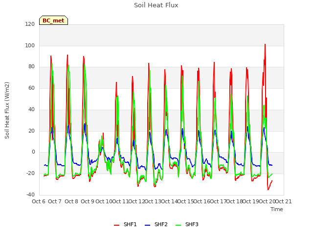Click the 100 y-axis tick label
313x234 pixels.
[30, 45]
